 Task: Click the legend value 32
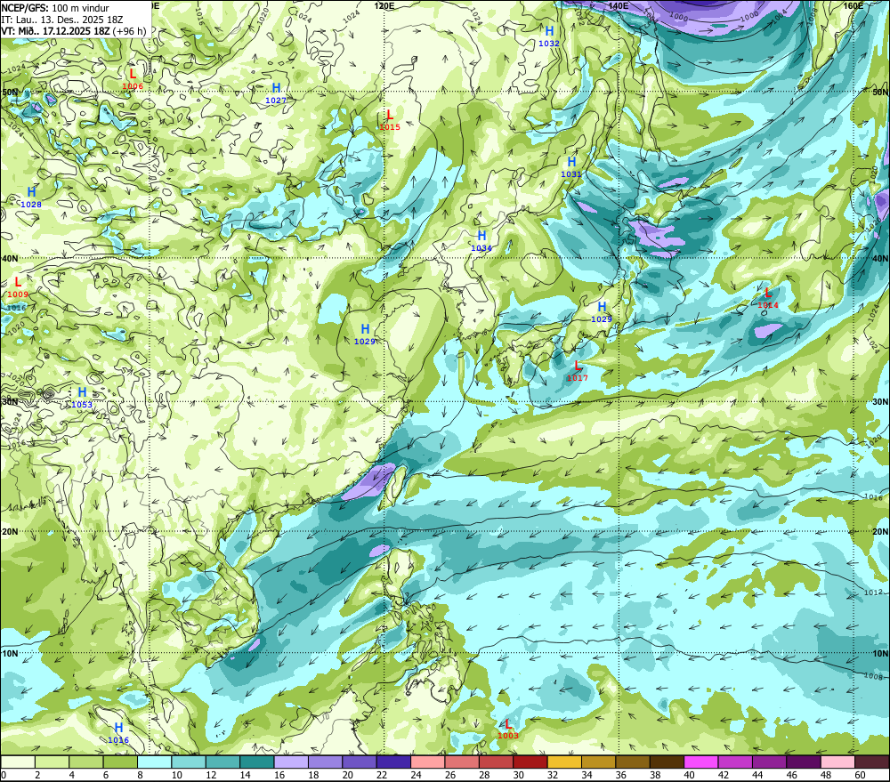(x=553, y=775)
